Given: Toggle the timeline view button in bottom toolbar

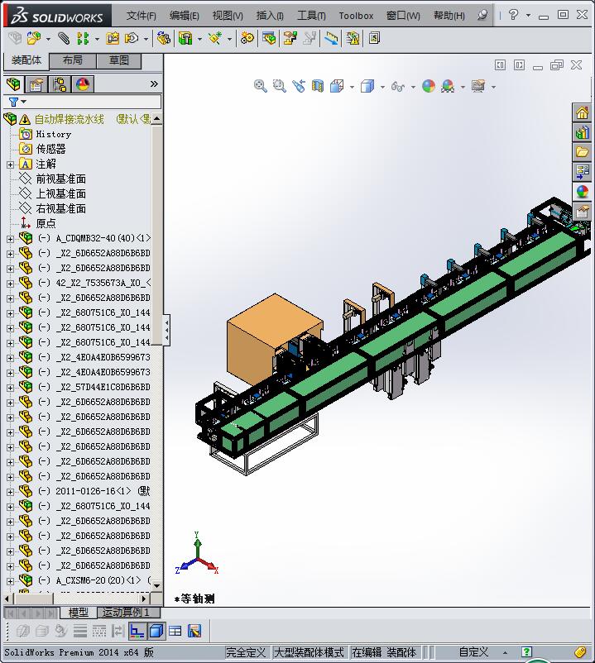Looking at the screenshot, I should click(137, 632).
